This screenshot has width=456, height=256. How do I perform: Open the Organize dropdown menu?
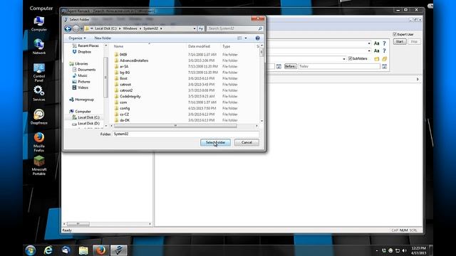point(77,38)
